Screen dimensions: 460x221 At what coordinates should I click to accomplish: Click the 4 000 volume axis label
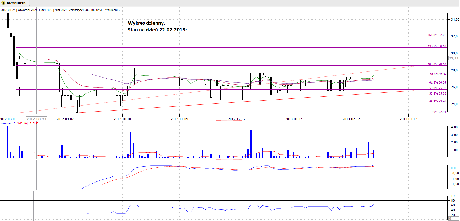point(455,127)
